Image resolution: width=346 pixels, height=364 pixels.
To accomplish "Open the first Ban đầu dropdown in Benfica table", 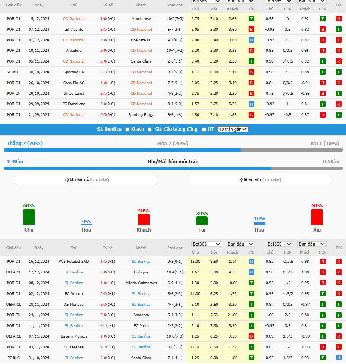I will click(241, 244).
